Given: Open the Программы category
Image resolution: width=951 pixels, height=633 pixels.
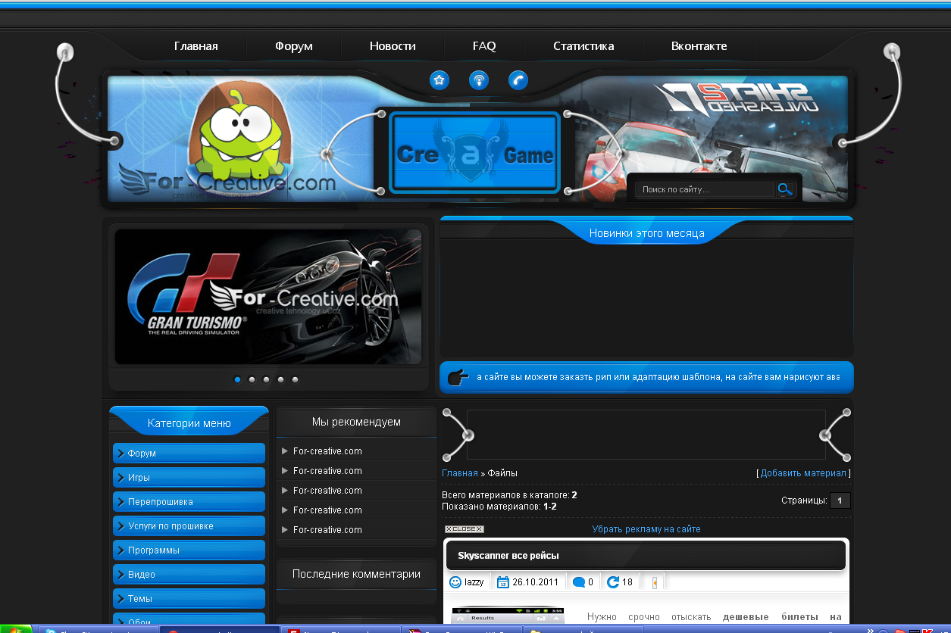Looking at the screenshot, I should point(189,550).
